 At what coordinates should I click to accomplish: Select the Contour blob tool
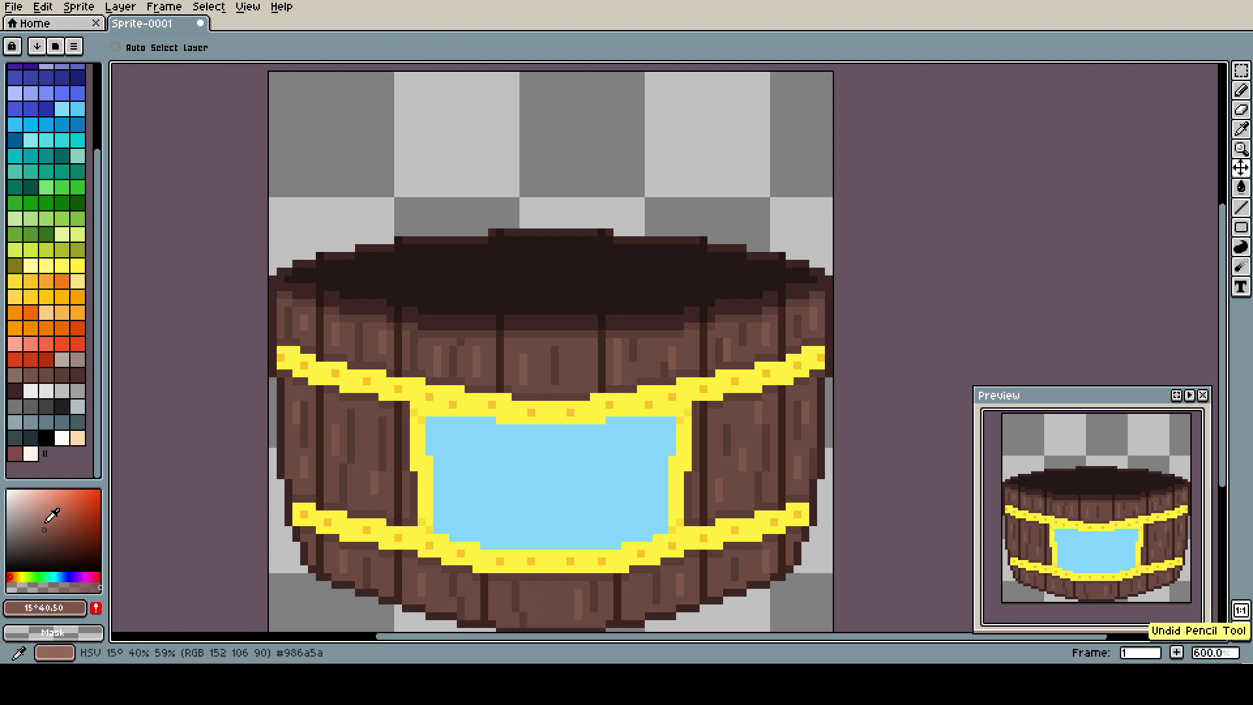click(x=1241, y=247)
